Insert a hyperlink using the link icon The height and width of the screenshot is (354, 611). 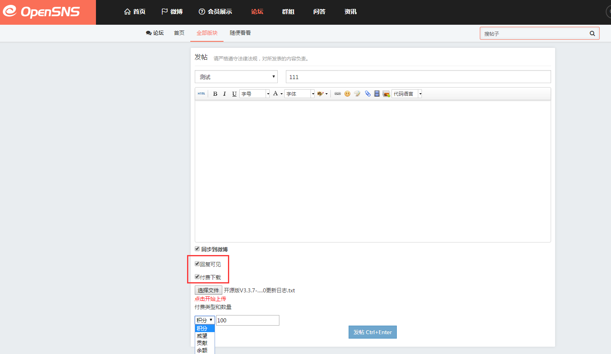click(x=337, y=94)
